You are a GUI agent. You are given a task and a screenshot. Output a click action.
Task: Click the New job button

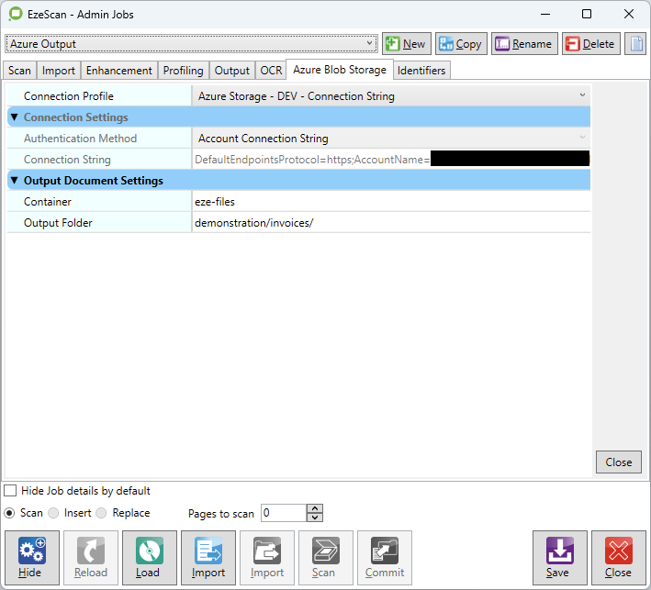405,43
